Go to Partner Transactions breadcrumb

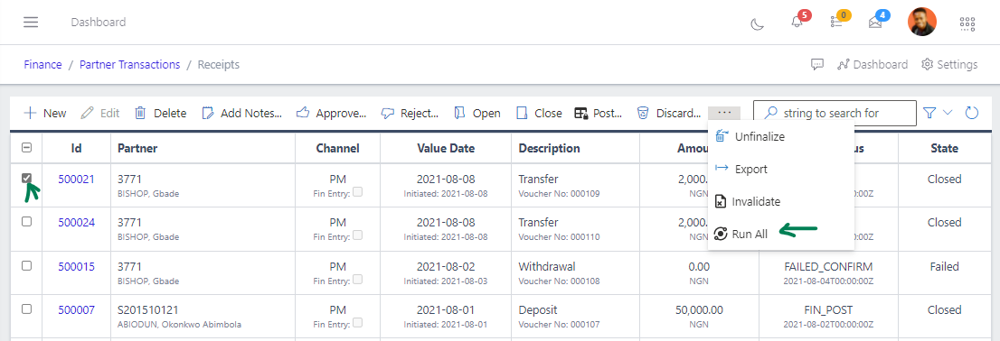pyautogui.click(x=129, y=64)
